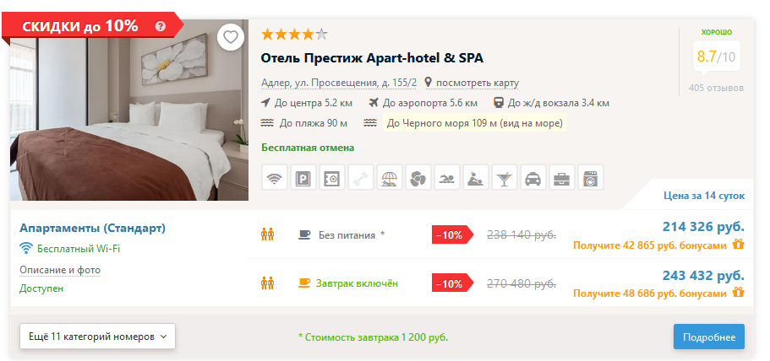Click the laundry washing machine icon
770x361 pixels.
[x=590, y=177]
